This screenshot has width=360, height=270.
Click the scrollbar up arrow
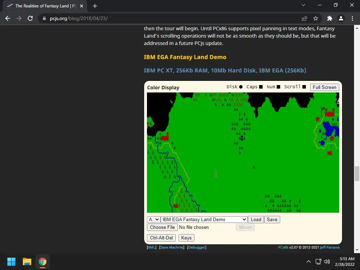pyautogui.click(x=357, y=28)
